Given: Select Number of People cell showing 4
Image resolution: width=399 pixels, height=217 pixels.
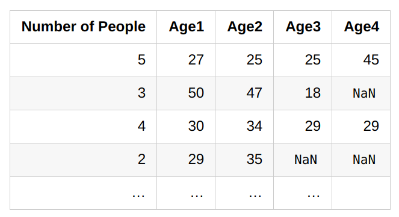Looking at the screenshot, I should (x=84, y=127).
